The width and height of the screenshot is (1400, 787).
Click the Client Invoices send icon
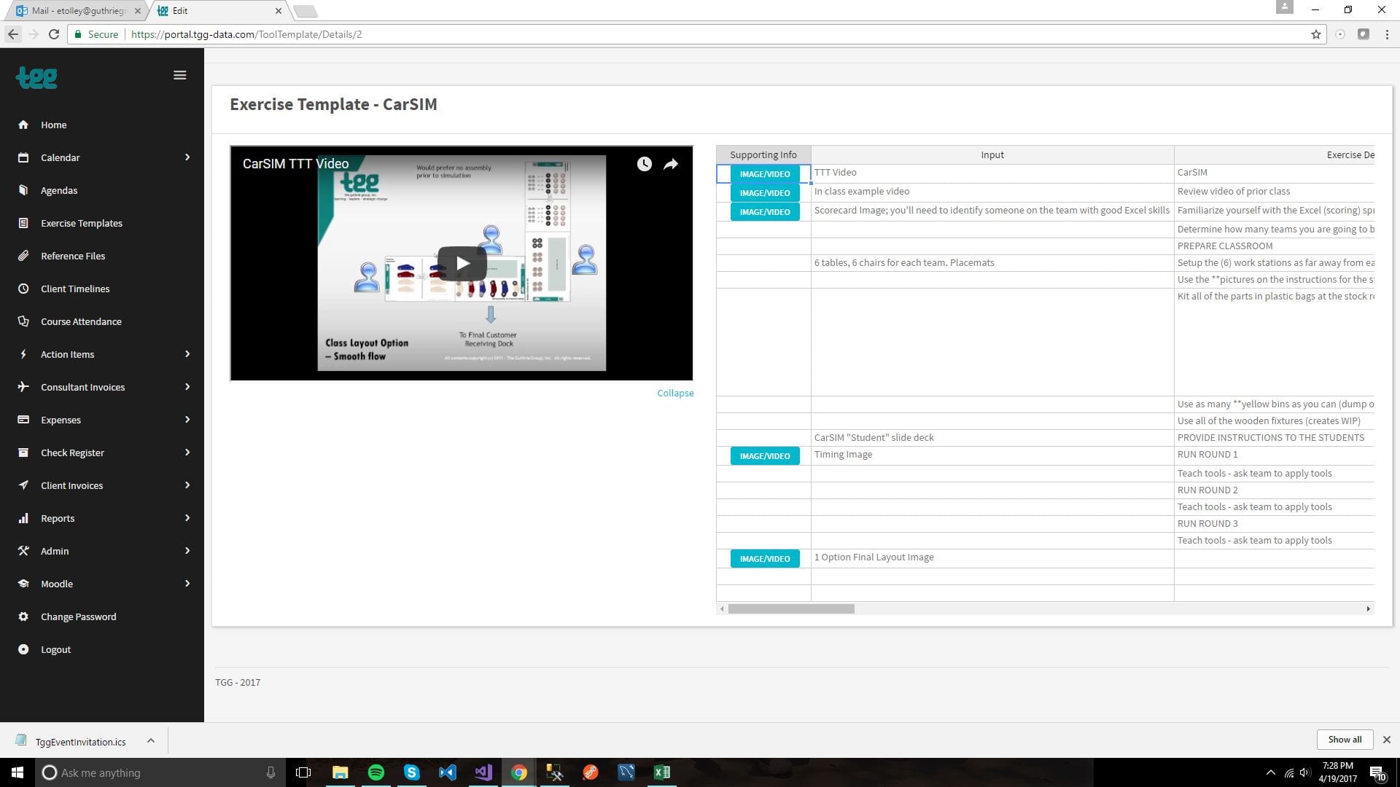(x=23, y=485)
